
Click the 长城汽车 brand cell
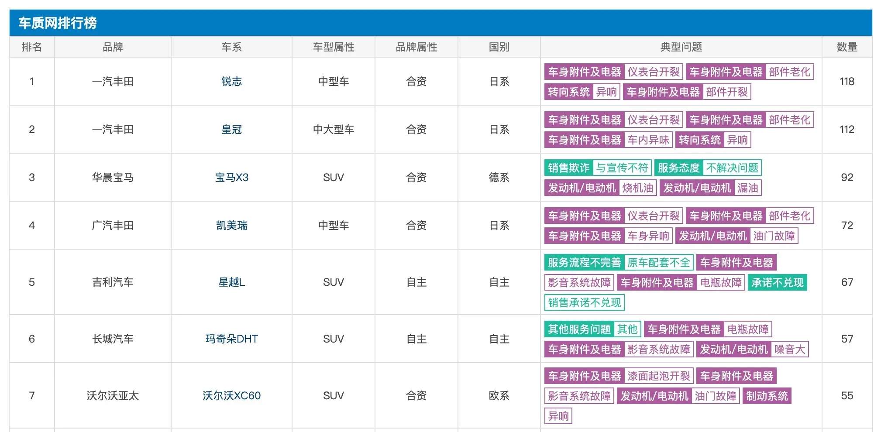pyautogui.click(x=113, y=339)
